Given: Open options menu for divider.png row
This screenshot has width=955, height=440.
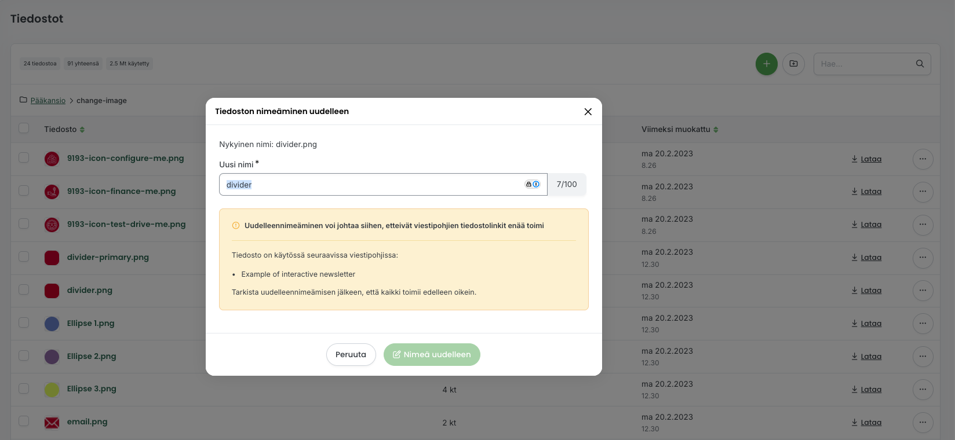Looking at the screenshot, I should pos(923,291).
